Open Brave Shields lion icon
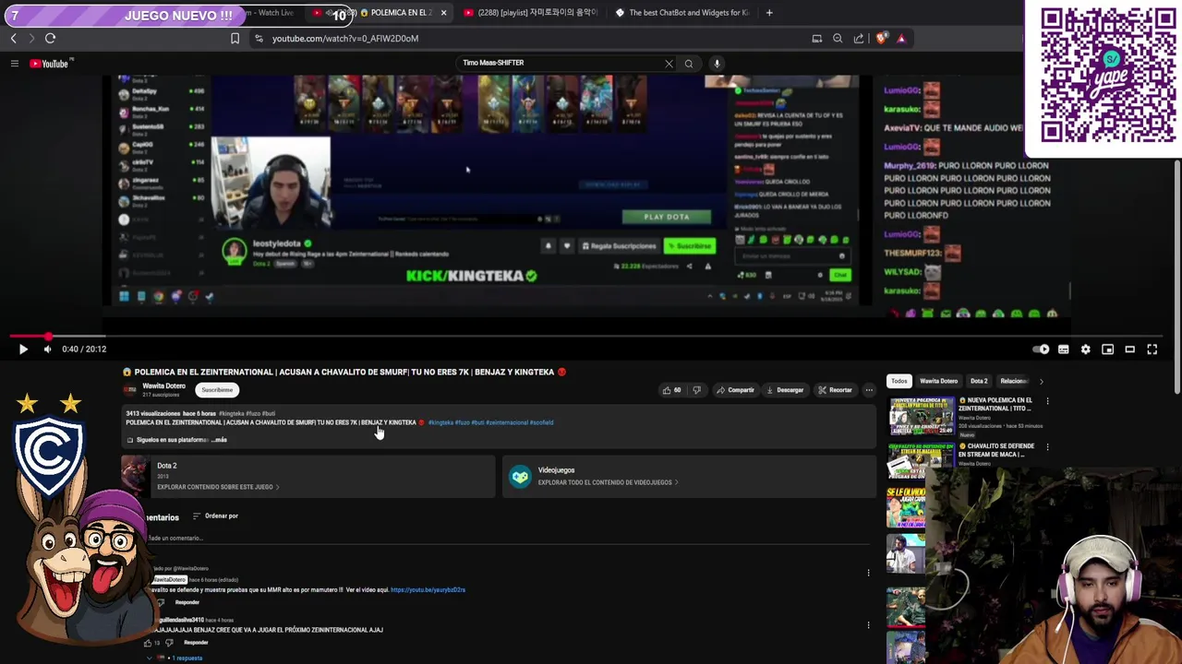The width and height of the screenshot is (1182, 664). (x=882, y=39)
